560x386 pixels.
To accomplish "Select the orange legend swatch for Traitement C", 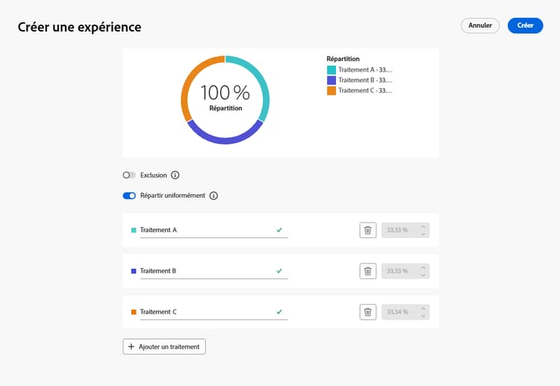I will [332, 90].
